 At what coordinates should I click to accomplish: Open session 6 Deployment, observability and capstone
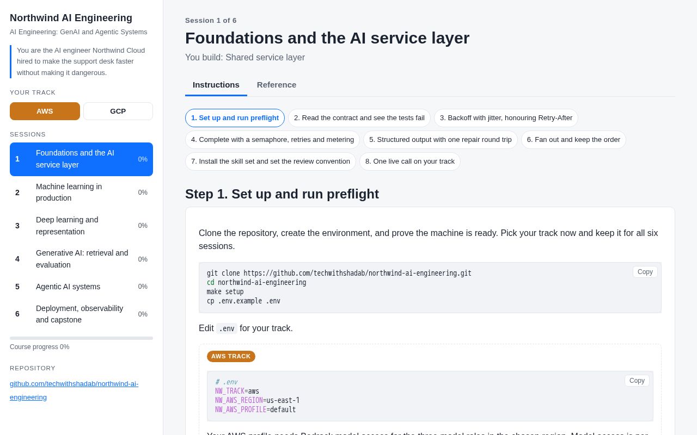coord(81,314)
